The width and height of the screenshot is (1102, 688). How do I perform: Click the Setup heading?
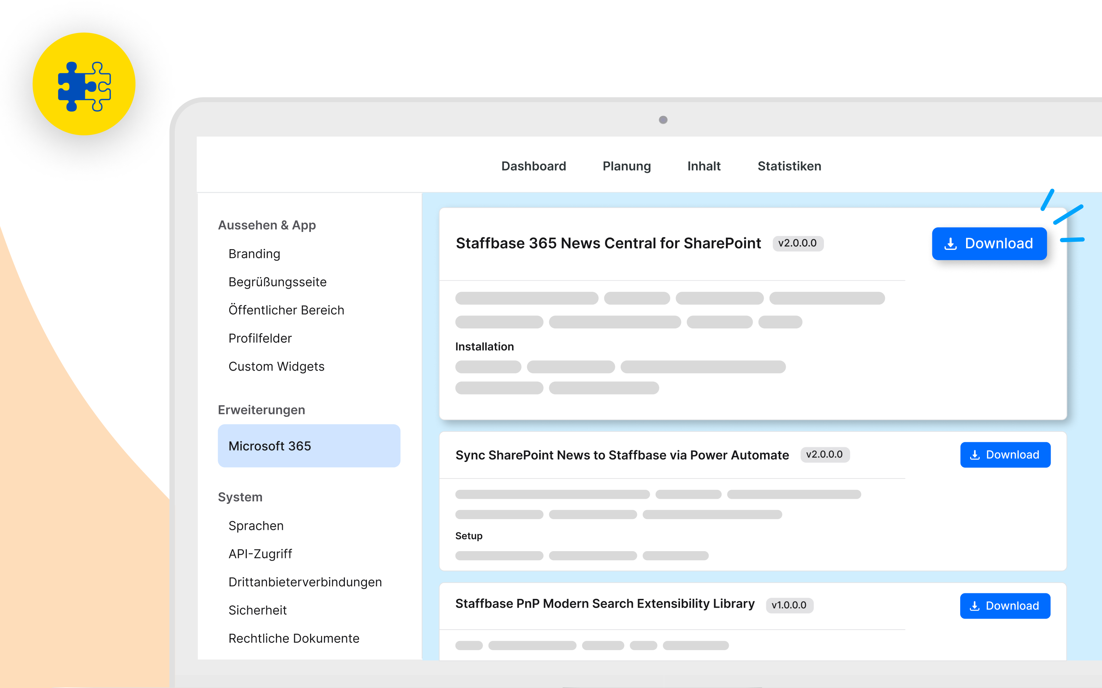[x=469, y=536]
